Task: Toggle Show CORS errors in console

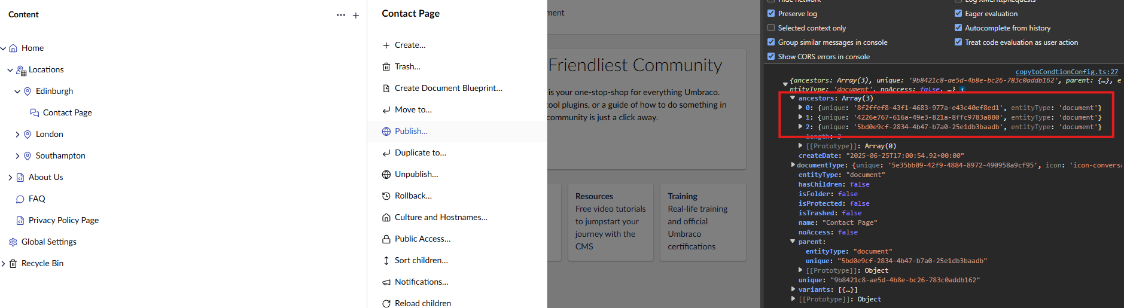Action: click(771, 56)
